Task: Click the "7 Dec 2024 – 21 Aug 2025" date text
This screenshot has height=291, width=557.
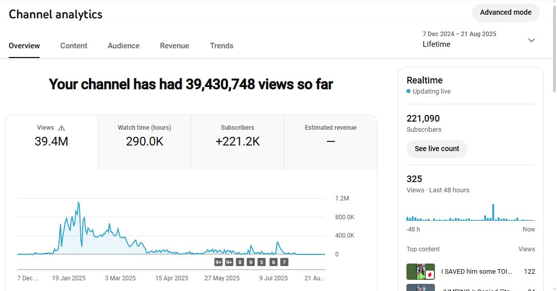Action: tap(459, 34)
